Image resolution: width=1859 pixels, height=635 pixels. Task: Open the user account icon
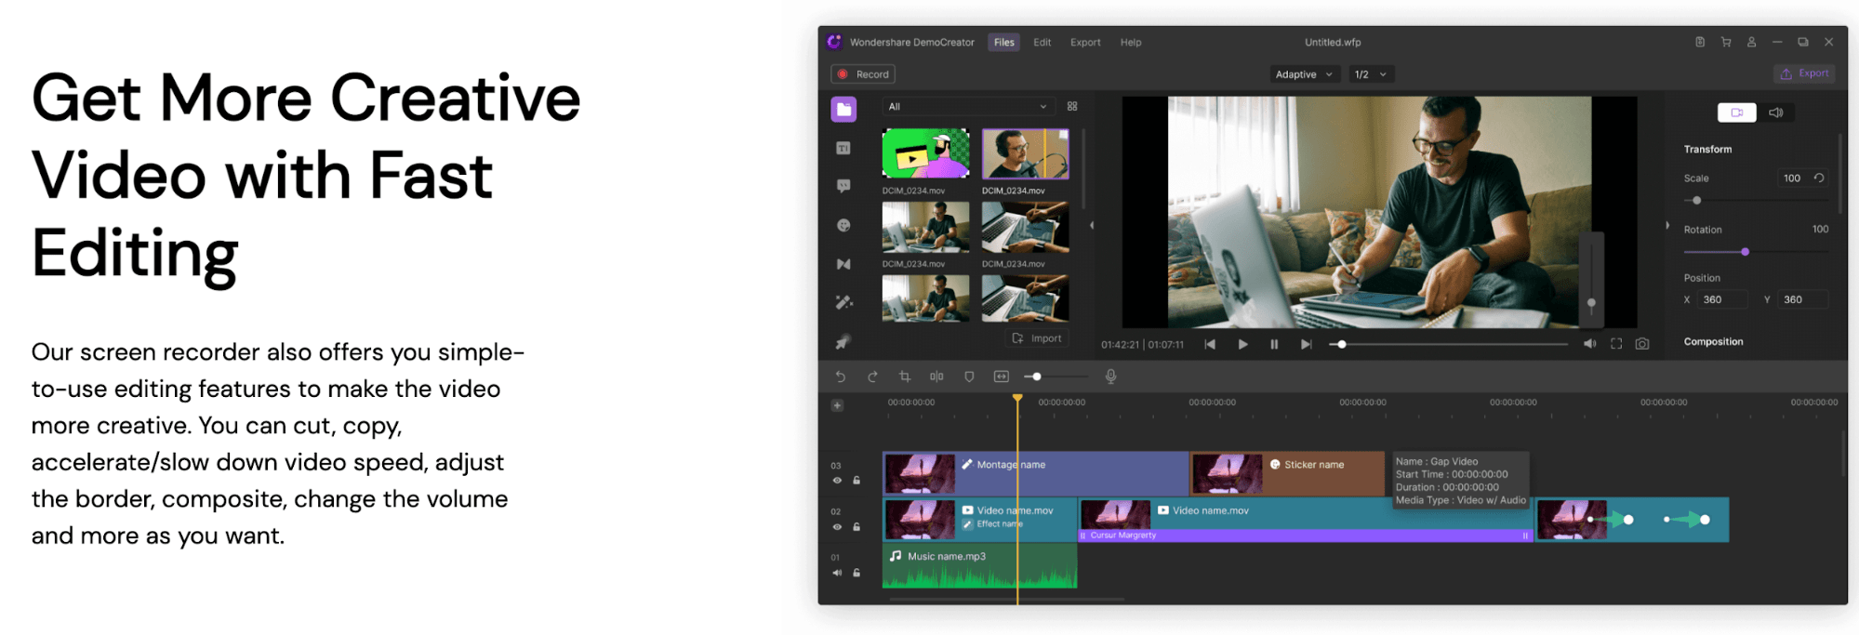click(1751, 42)
